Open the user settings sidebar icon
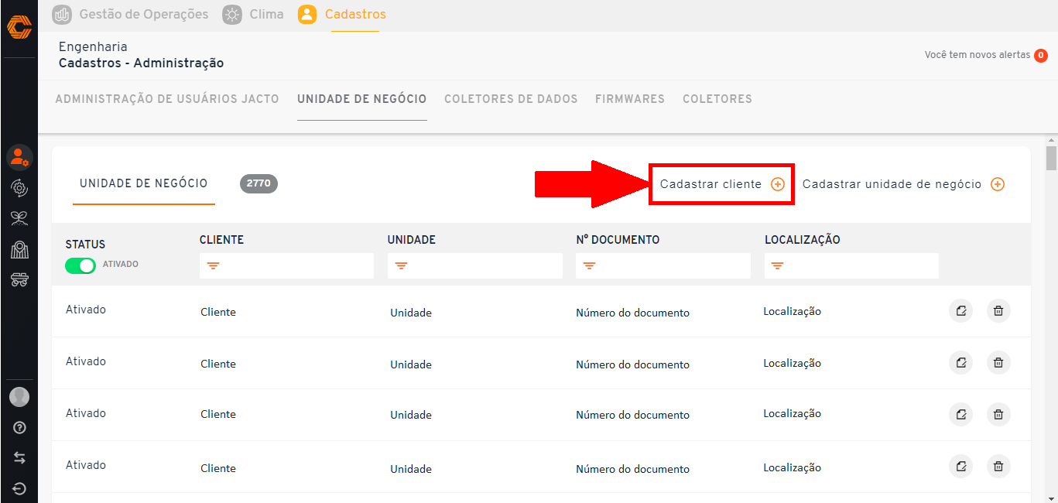Viewport: 1058px width, 503px height. tap(19, 157)
